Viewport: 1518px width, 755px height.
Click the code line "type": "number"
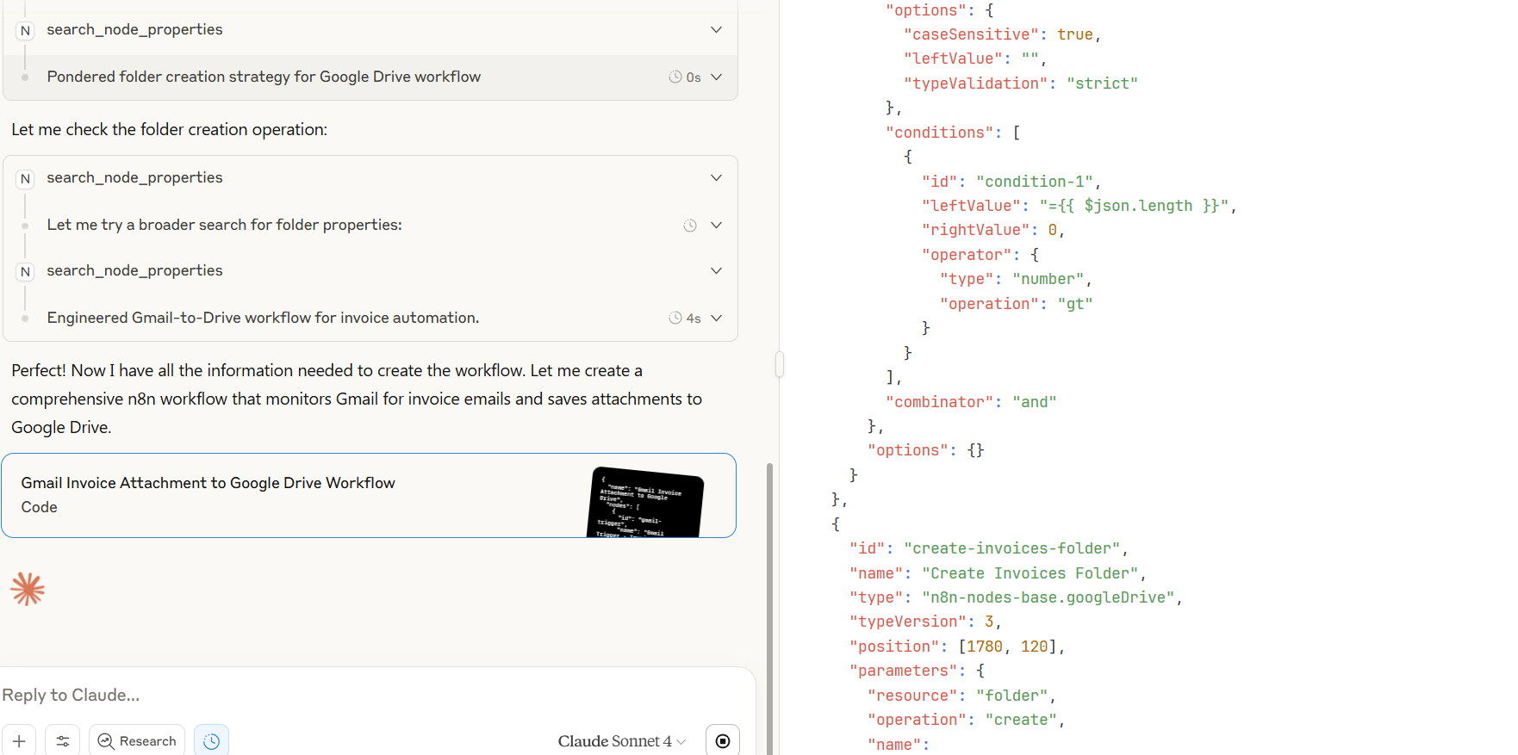(1016, 279)
